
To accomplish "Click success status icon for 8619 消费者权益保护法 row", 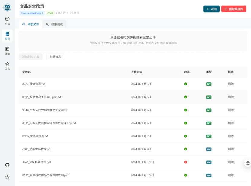I will [186, 123].
